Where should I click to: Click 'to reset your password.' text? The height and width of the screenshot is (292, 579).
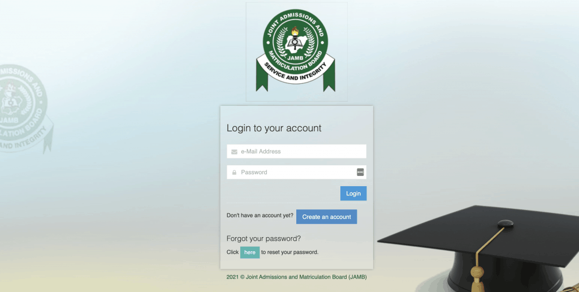pyautogui.click(x=290, y=252)
